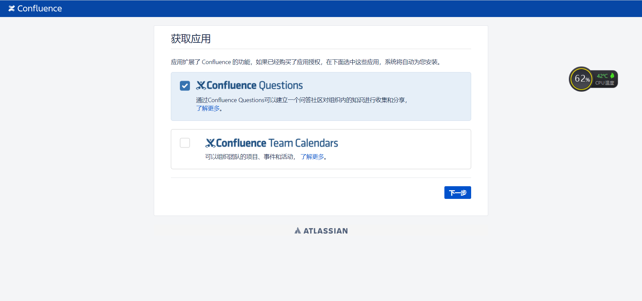Screen dimensions: 642x301
Task: Open 了解更多 link under Team Calendars
Action: [312, 157]
